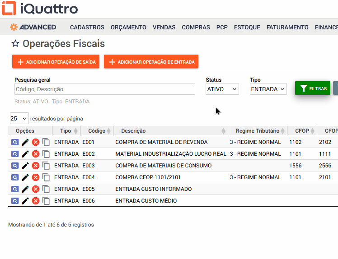Click the pencil edit icon for E002
The width and height of the screenshot is (338, 259).
(x=25, y=154)
